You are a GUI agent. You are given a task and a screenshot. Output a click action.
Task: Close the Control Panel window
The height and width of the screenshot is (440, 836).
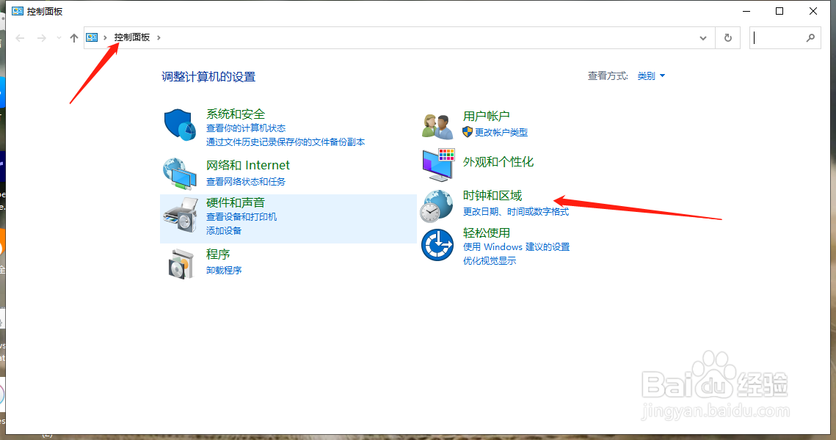tap(813, 11)
